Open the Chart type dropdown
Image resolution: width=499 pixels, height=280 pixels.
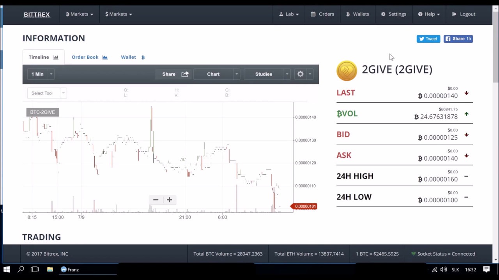(217, 74)
